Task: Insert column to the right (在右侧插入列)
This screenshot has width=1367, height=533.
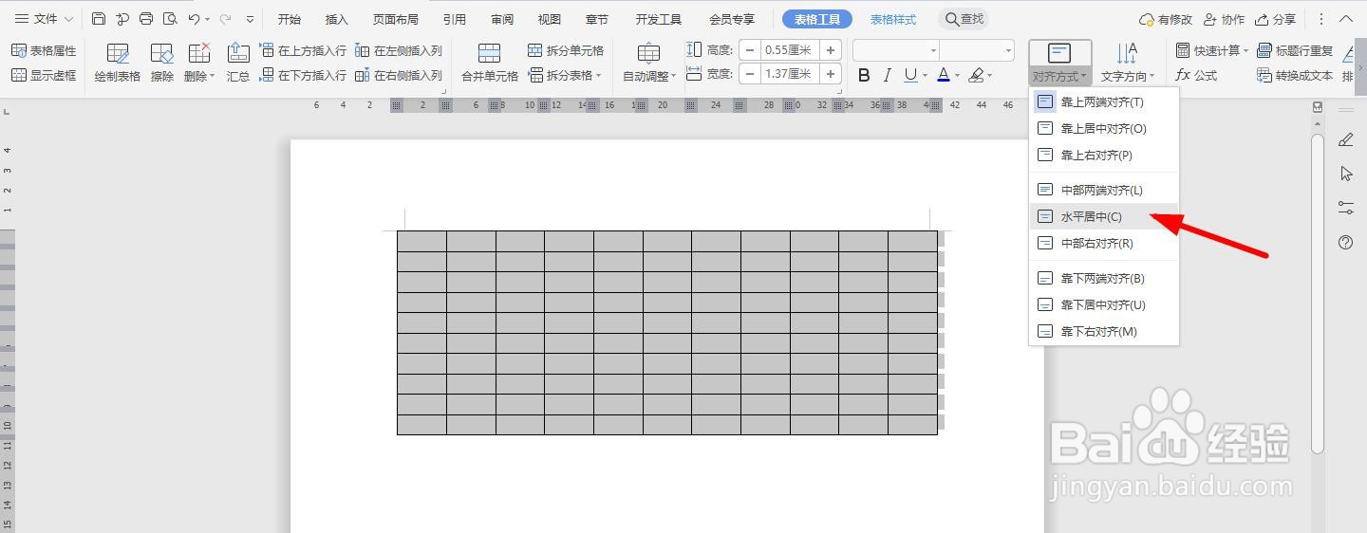Action: 399,75
